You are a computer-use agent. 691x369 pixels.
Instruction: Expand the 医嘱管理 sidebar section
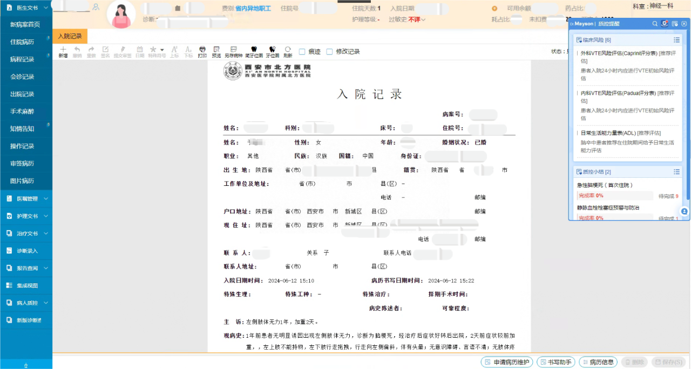pyautogui.click(x=25, y=199)
